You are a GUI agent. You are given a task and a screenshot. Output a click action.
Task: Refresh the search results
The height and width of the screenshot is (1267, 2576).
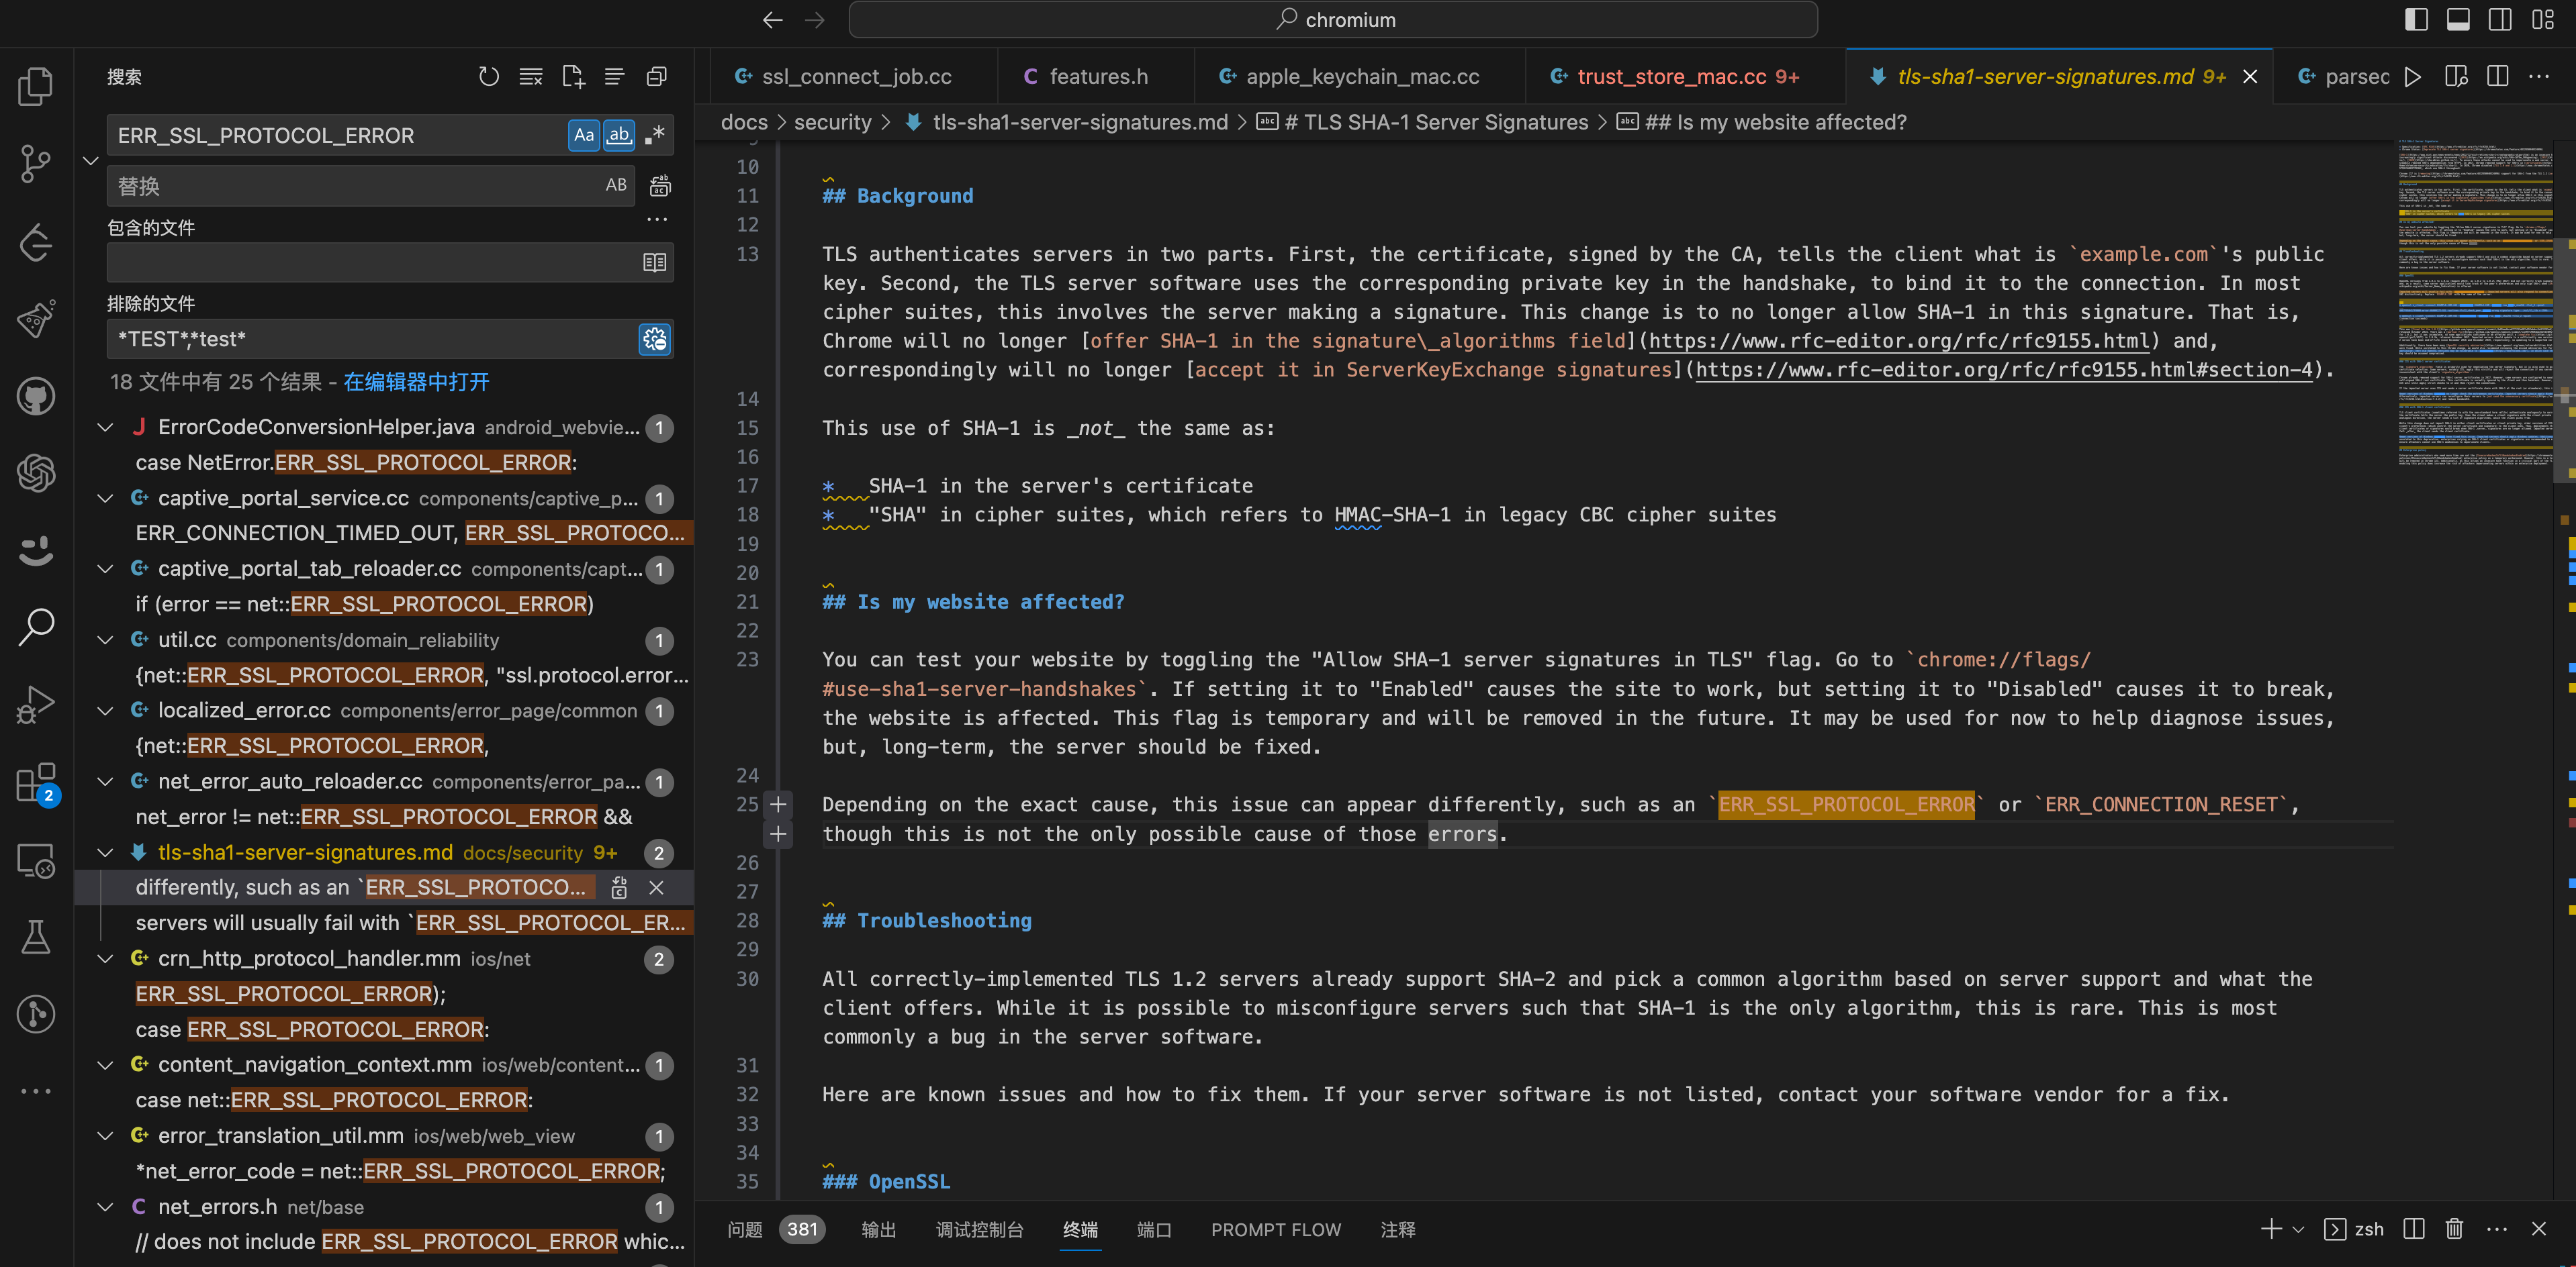488,77
